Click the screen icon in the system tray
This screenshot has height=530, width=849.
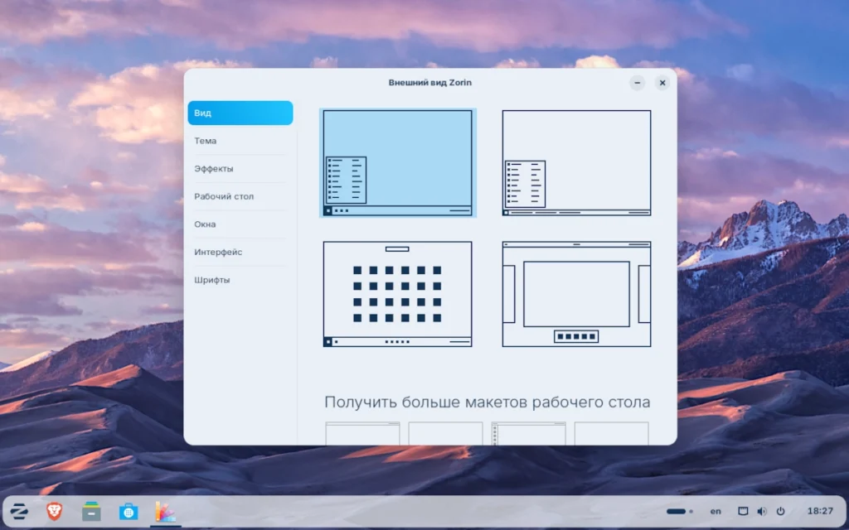pos(744,511)
